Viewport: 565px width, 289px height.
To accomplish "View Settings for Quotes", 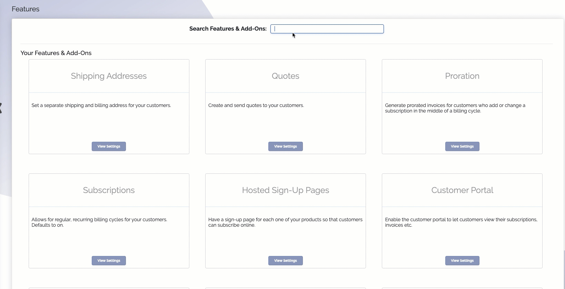I will tap(286, 146).
